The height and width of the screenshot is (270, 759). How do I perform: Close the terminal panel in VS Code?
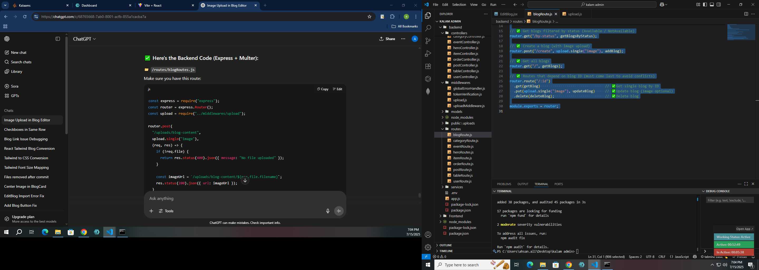[x=753, y=184]
